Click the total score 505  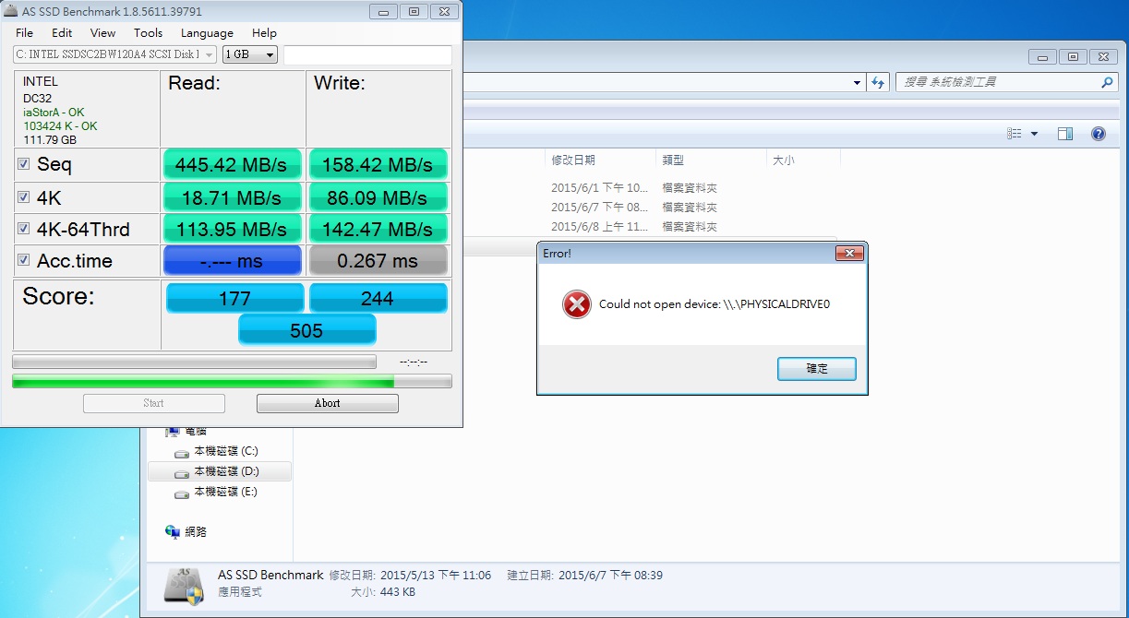(x=306, y=329)
